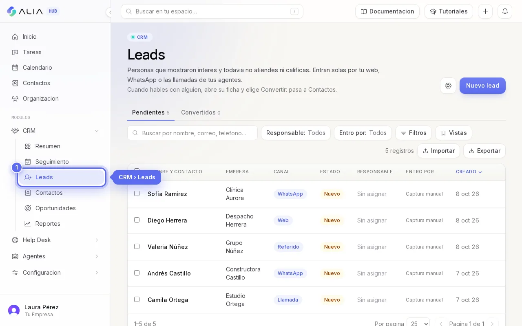The image size is (522, 326).
Task: Focus the top workspace search field
Action: tap(212, 11)
